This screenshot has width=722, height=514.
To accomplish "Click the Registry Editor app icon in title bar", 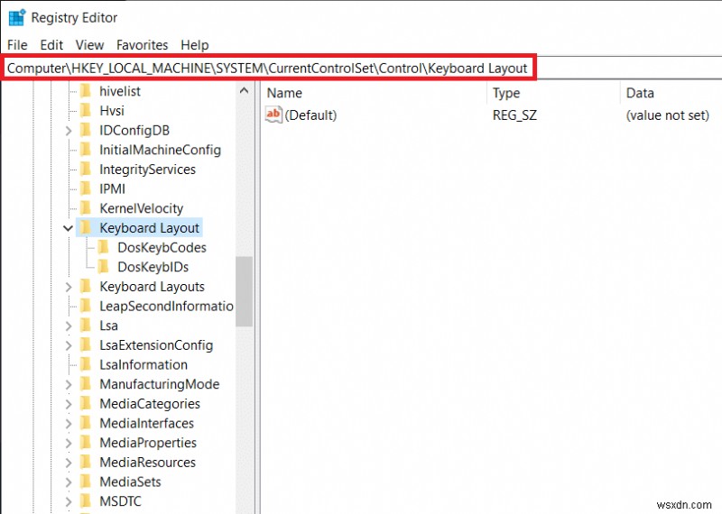I will (17, 17).
